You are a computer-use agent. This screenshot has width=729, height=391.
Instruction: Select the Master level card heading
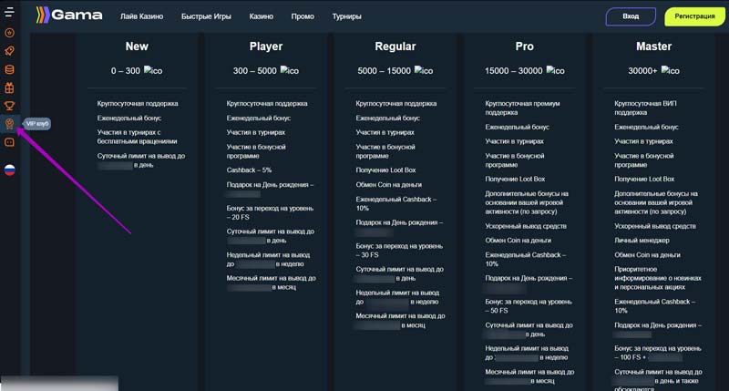pyautogui.click(x=653, y=46)
